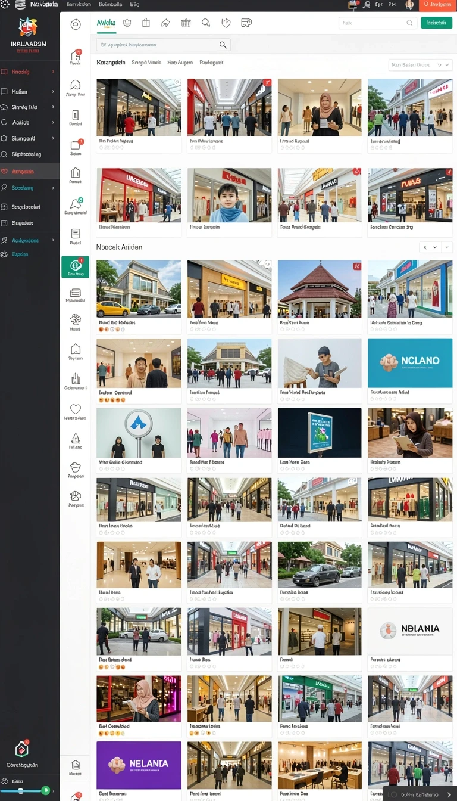The image size is (457, 801).
Task: Open the user avatar in the top bar
Action: click(409, 5)
